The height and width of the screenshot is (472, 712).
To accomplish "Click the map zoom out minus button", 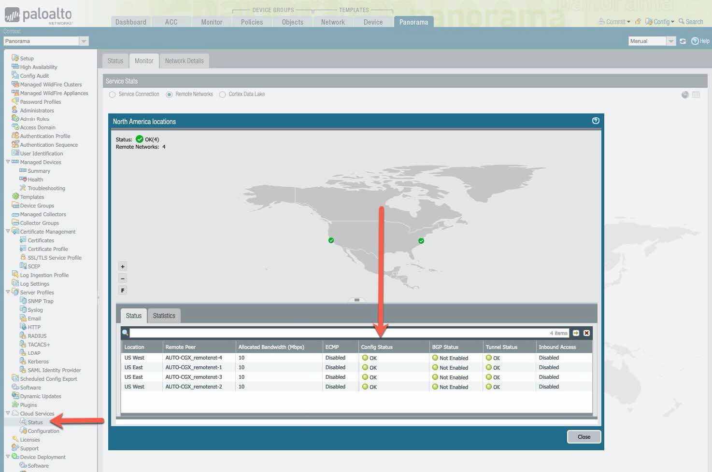I will click(x=123, y=278).
